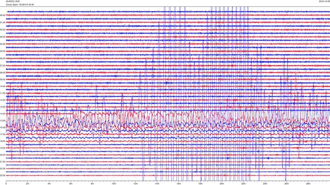Click the 4m tick on the minute axis
The height and width of the screenshot is (185, 330).
point(49,184)
